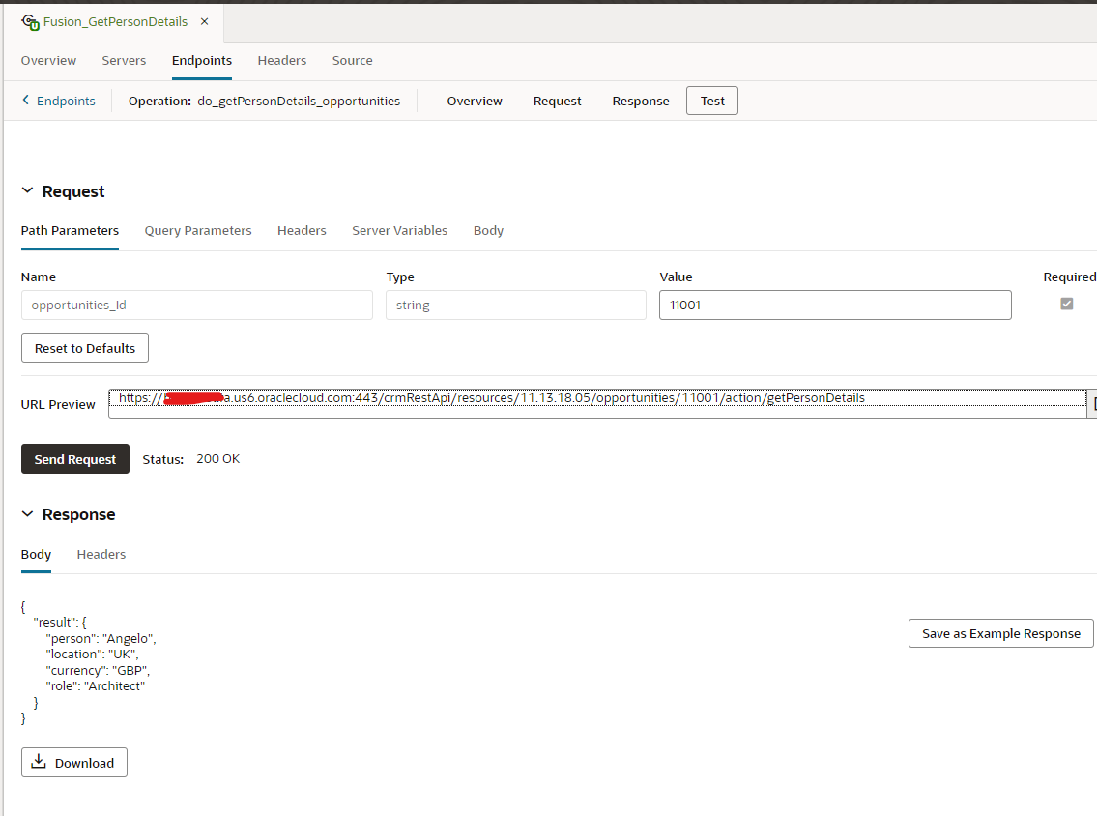Open the Source tab

pos(352,60)
